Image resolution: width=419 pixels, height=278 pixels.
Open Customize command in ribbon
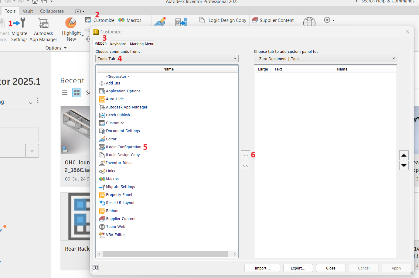(x=100, y=20)
